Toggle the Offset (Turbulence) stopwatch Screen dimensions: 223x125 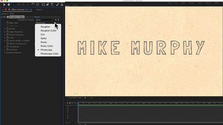[8, 44]
